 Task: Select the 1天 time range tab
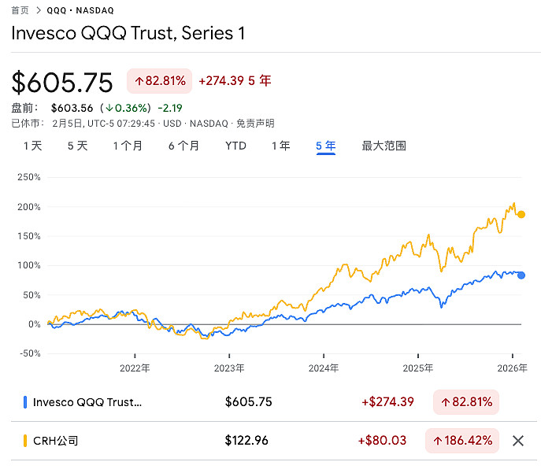coord(32,146)
